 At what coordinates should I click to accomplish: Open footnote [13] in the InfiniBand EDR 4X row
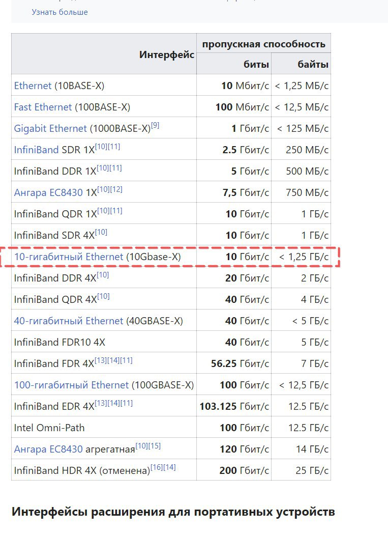point(101,403)
